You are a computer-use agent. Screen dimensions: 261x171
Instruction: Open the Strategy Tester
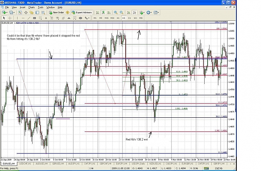tap(43, 12)
